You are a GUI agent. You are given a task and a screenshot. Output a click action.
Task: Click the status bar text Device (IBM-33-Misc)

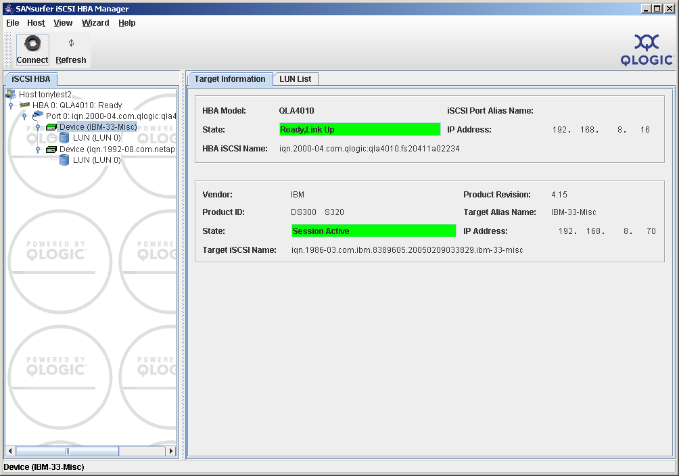click(44, 467)
